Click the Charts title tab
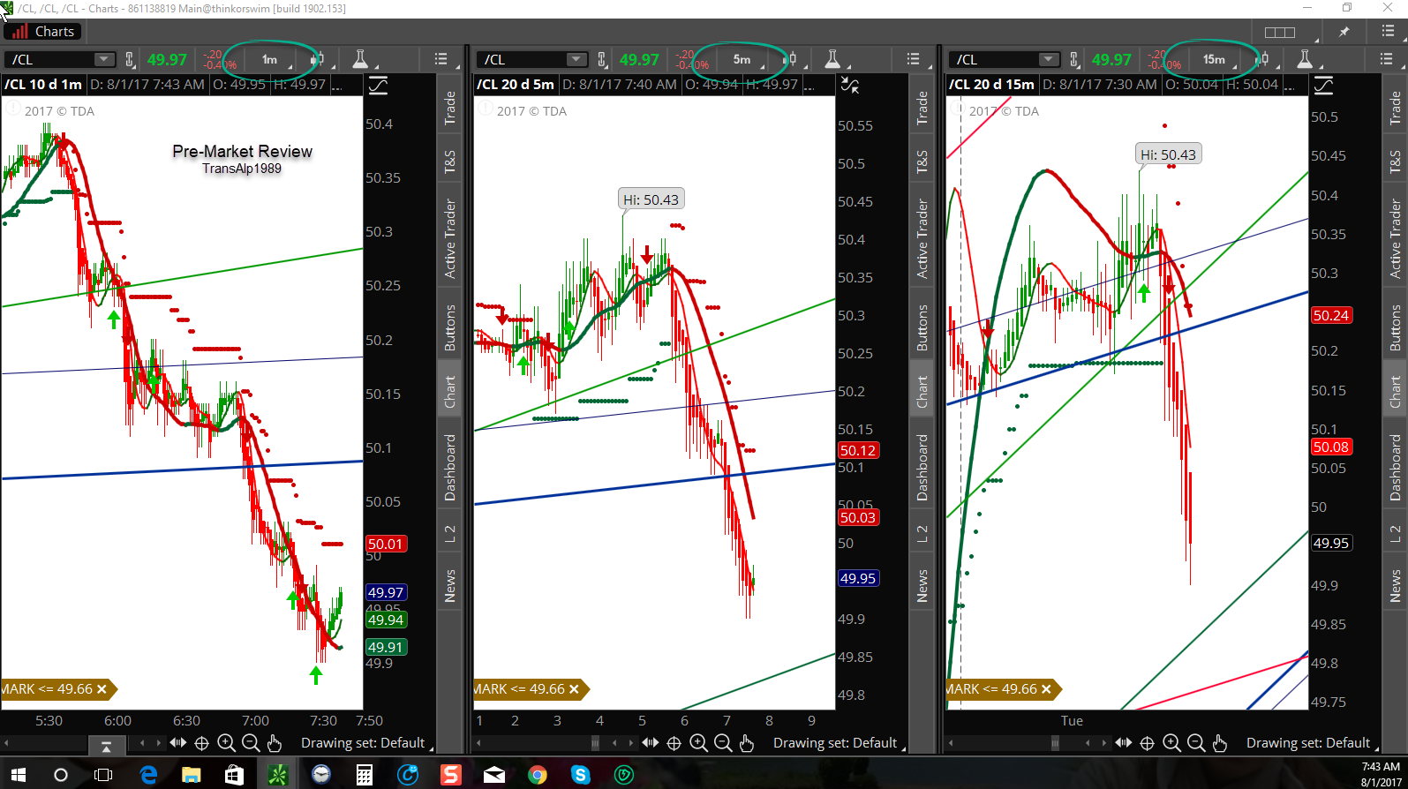Screen dimensions: 1408x789 [43, 32]
